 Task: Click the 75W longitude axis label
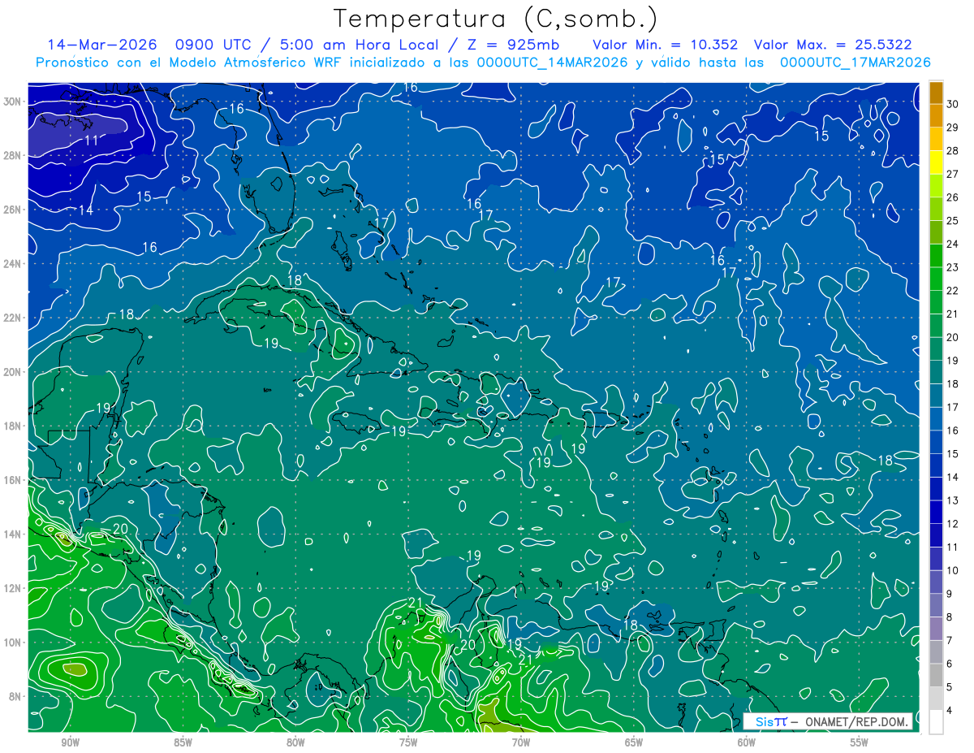pos(408,742)
